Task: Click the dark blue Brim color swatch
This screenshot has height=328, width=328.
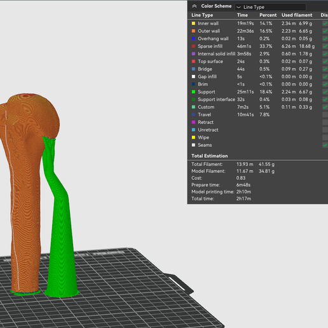Action: tap(193, 84)
